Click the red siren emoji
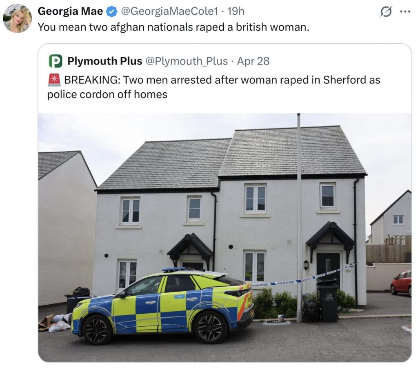 (x=54, y=80)
